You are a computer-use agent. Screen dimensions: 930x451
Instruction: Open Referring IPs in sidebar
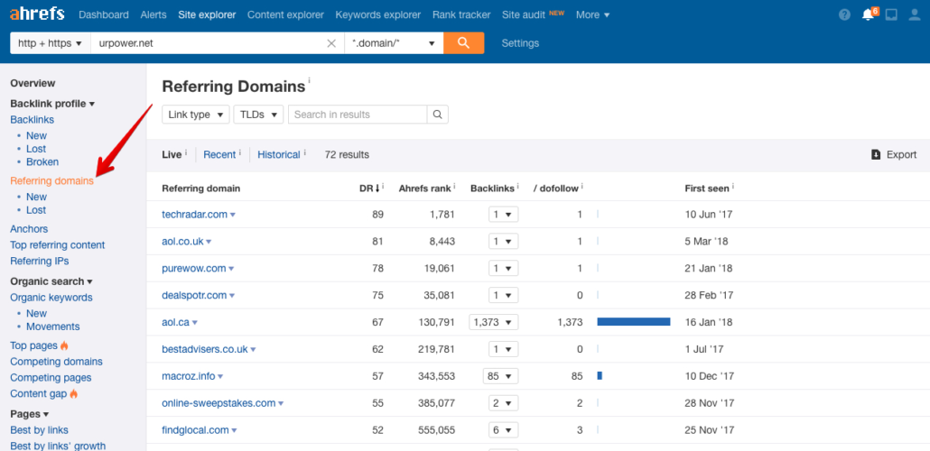point(39,261)
